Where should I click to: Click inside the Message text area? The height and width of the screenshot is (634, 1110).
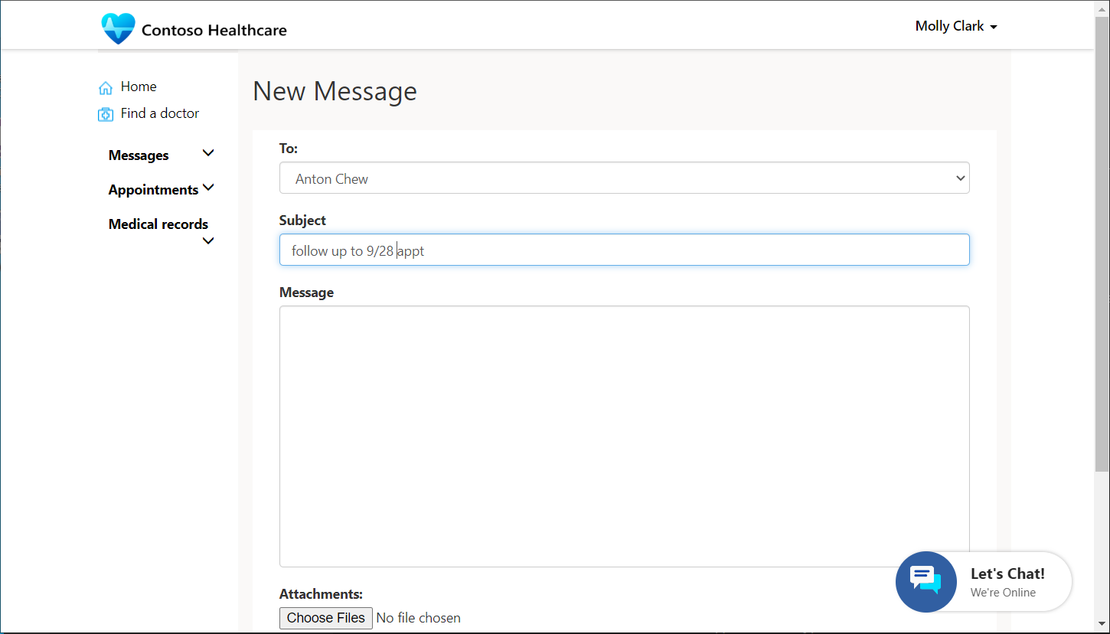[624, 436]
